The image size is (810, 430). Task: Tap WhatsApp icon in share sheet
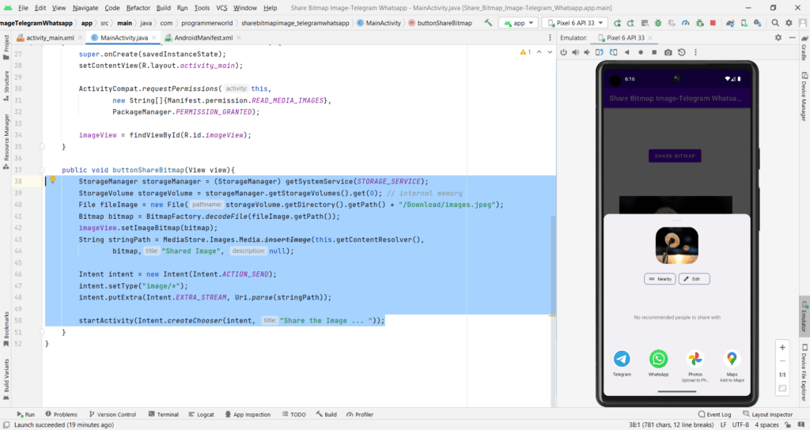click(x=658, y=359)
